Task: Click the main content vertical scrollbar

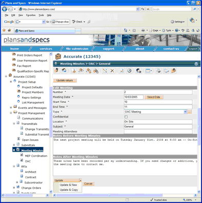Action: point(199,127)
